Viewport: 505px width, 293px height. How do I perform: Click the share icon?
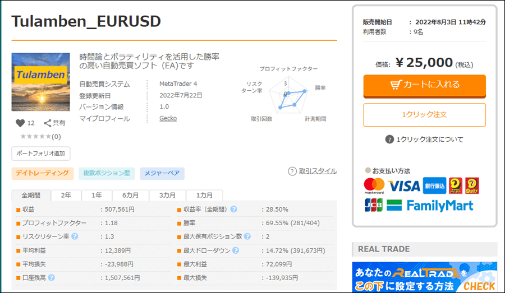[x=48, y=123]
